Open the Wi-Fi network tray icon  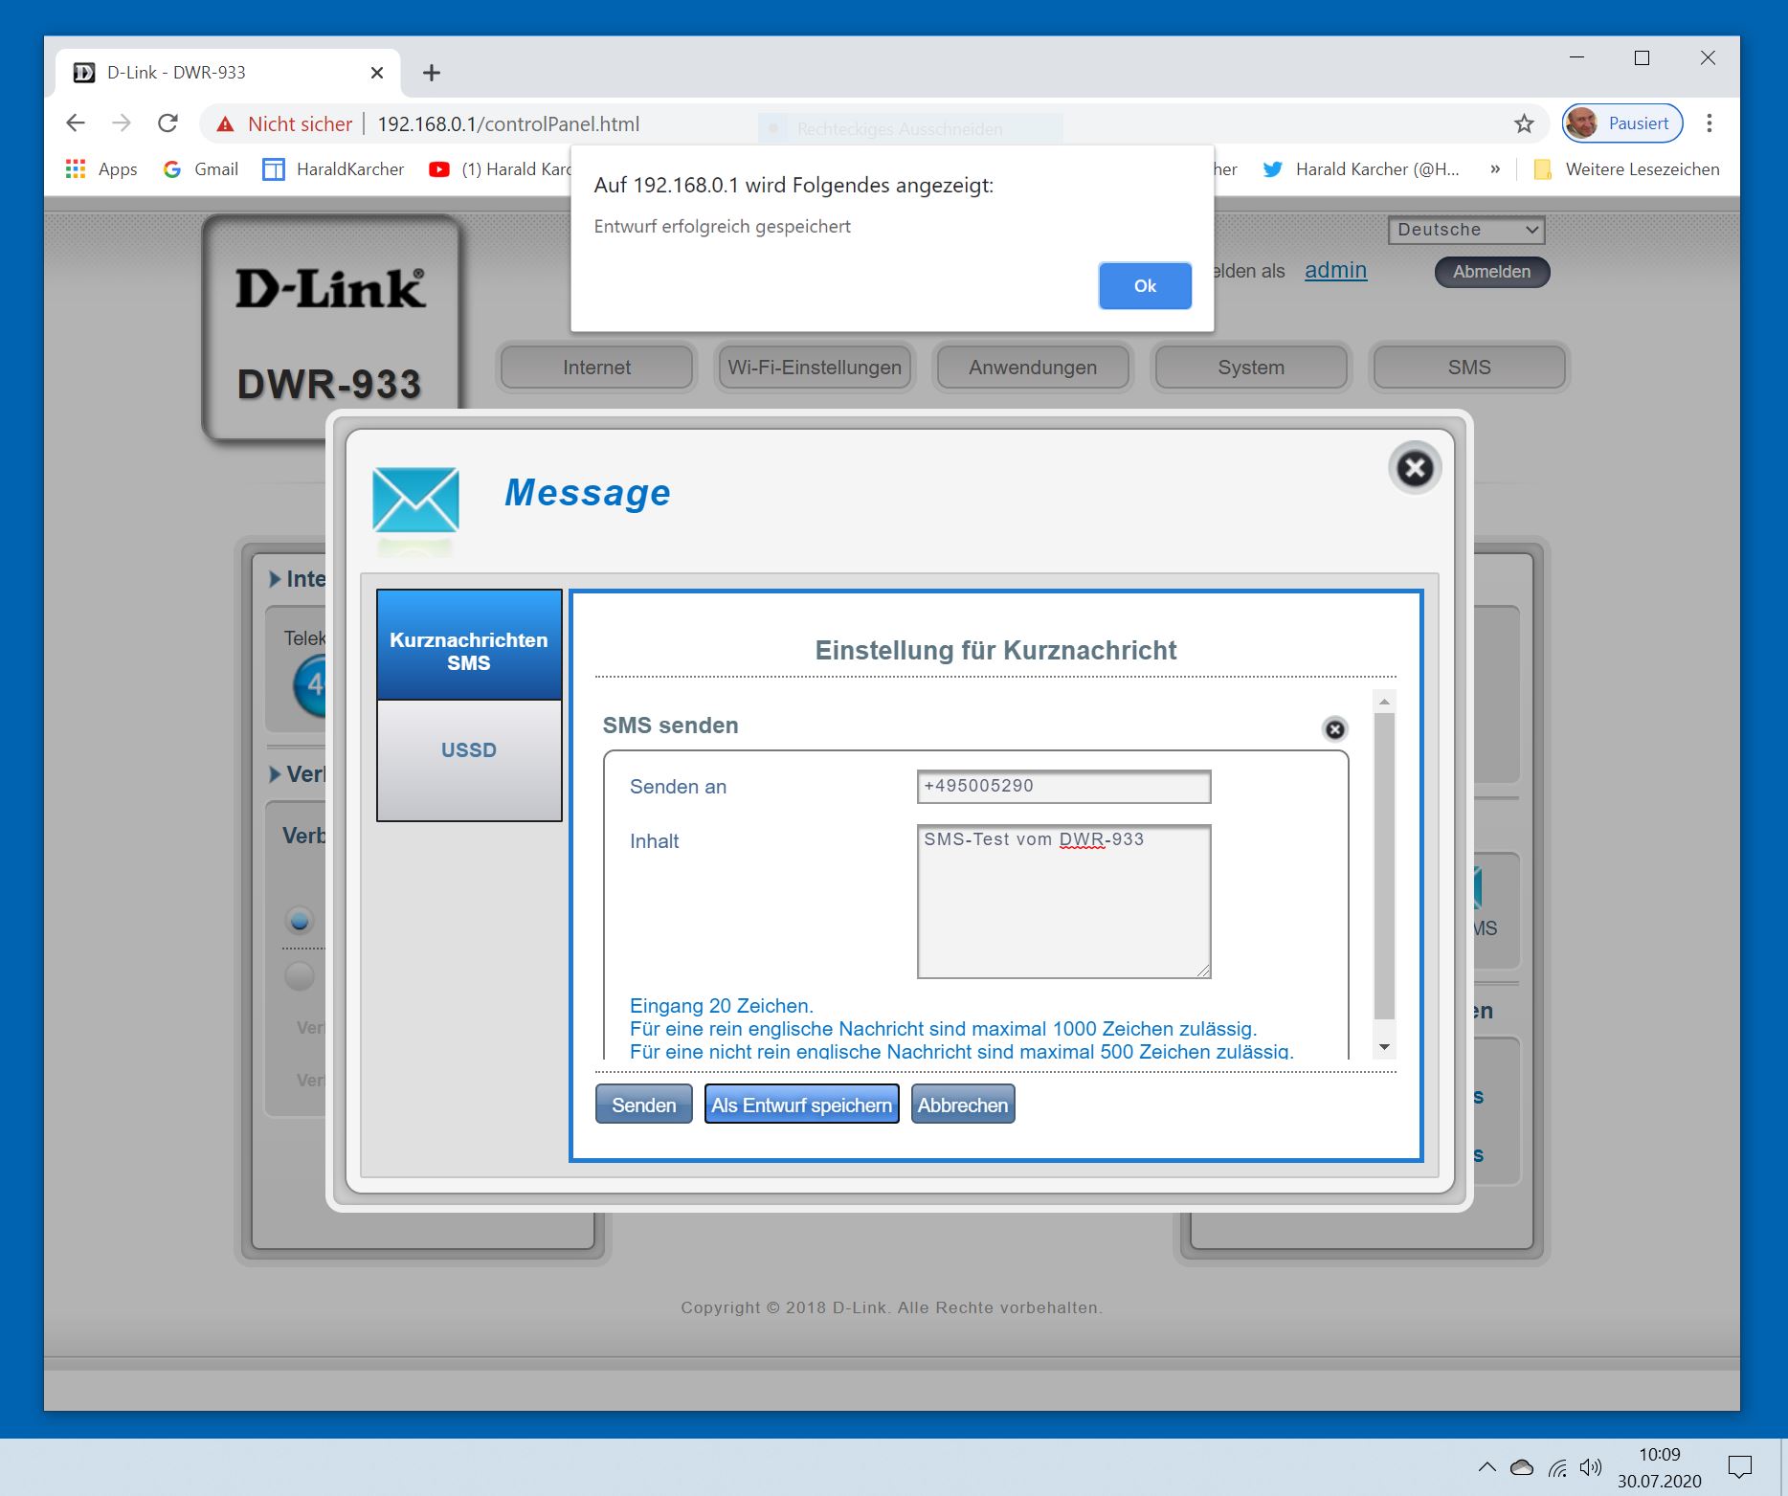coord(1557,1467)
